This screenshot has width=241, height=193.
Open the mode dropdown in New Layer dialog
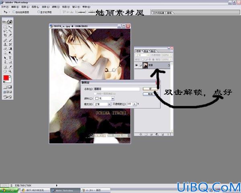pos(109,104)
